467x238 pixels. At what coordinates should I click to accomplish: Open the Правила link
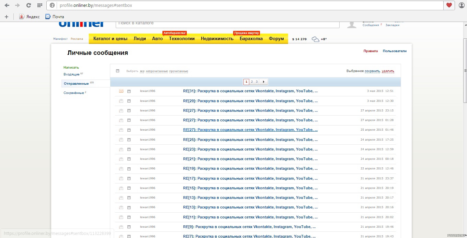(x=371, y=51)
